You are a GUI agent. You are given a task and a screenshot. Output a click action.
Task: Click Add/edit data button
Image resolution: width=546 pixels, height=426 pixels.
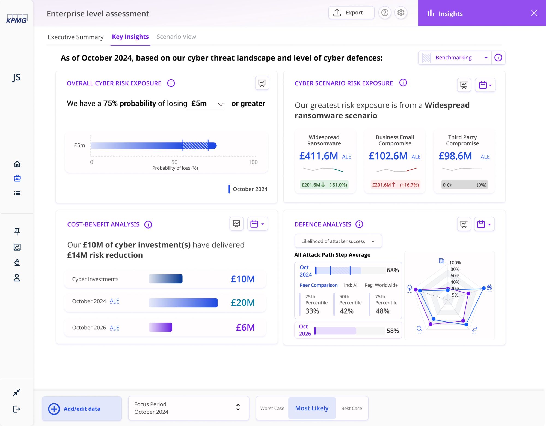pyautogui.click(x=82, y=409)
